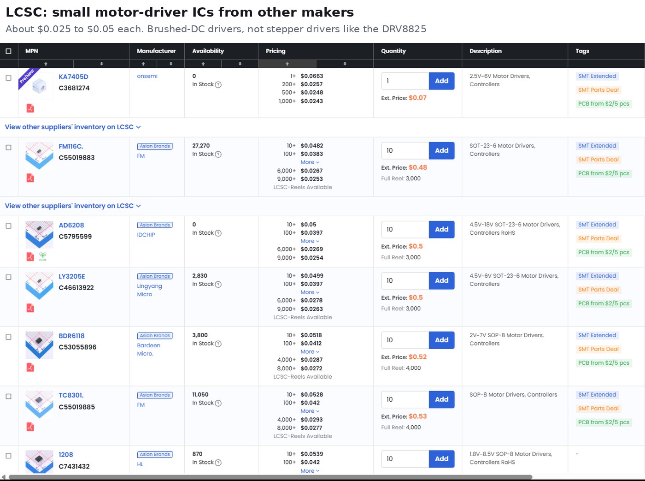Open the KA7405D datasheet PDF icon
Image resolution: width=645 pixels, height=481 pixels.
30,108
